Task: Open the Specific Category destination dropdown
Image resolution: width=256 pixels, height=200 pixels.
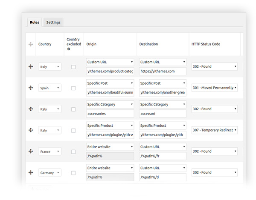Action: [x=163, y=104]
